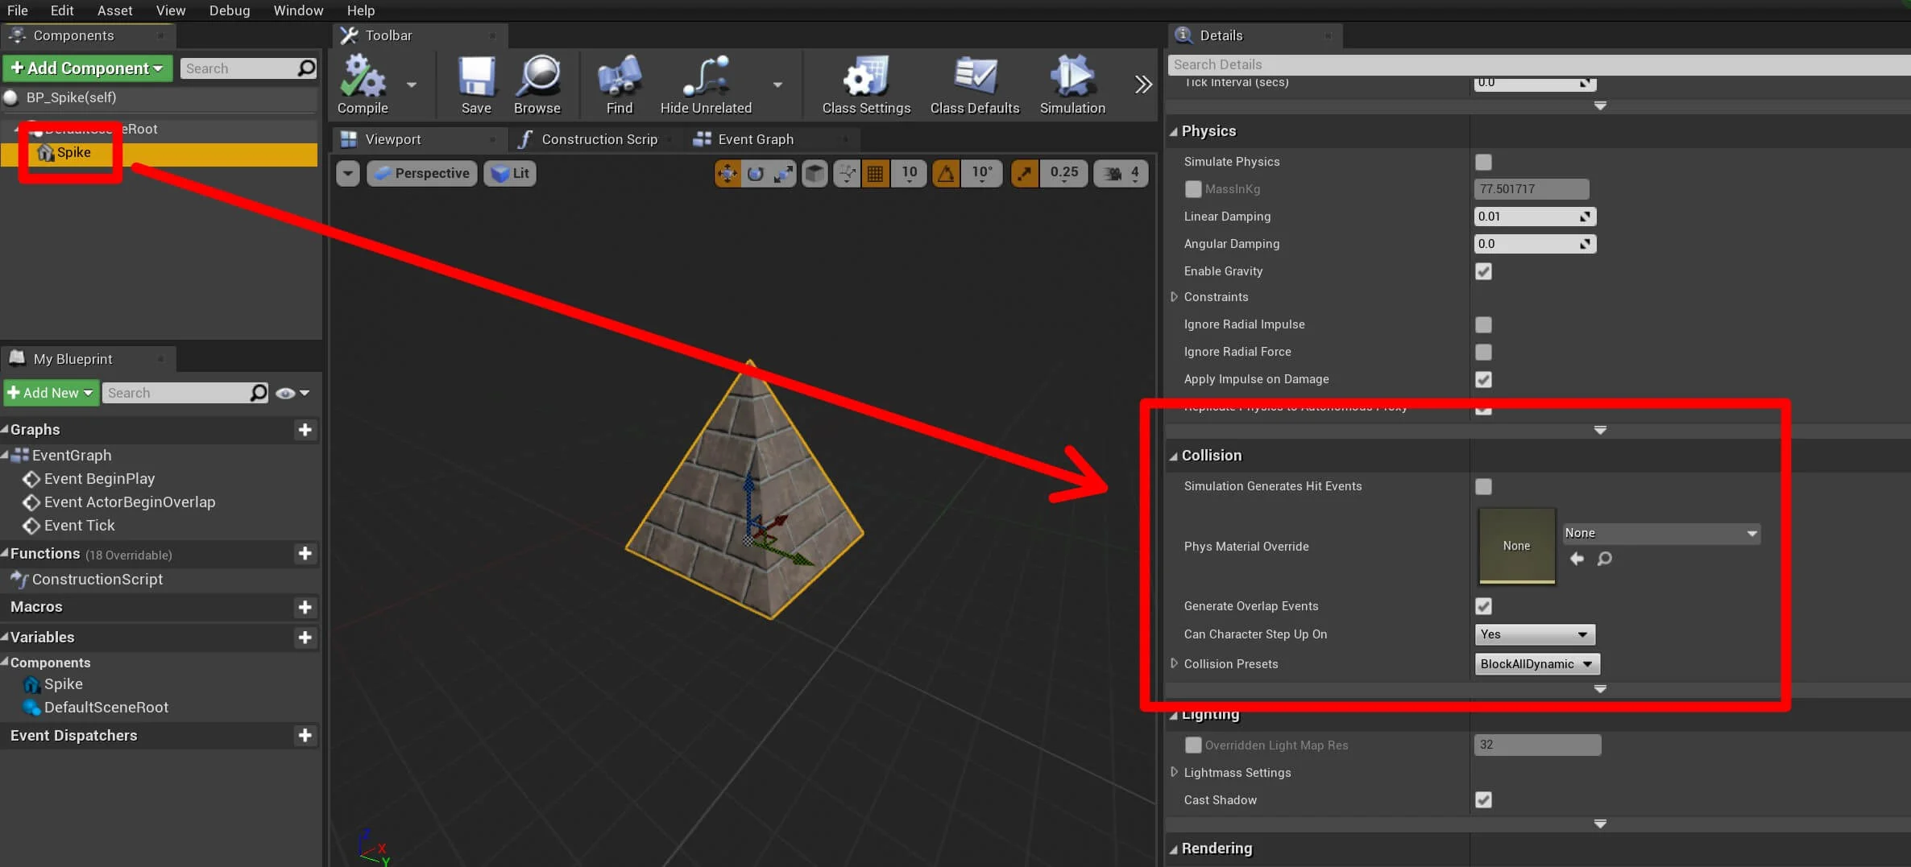Uncheck Generate Overlap Events
The height and width of the screenshot is (867, 1911).
(x=1482, y=606)
